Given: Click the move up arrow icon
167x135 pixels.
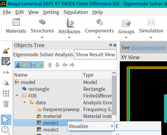Looking at the screenshot, I should pyautogui.click(x=50, y=65).
